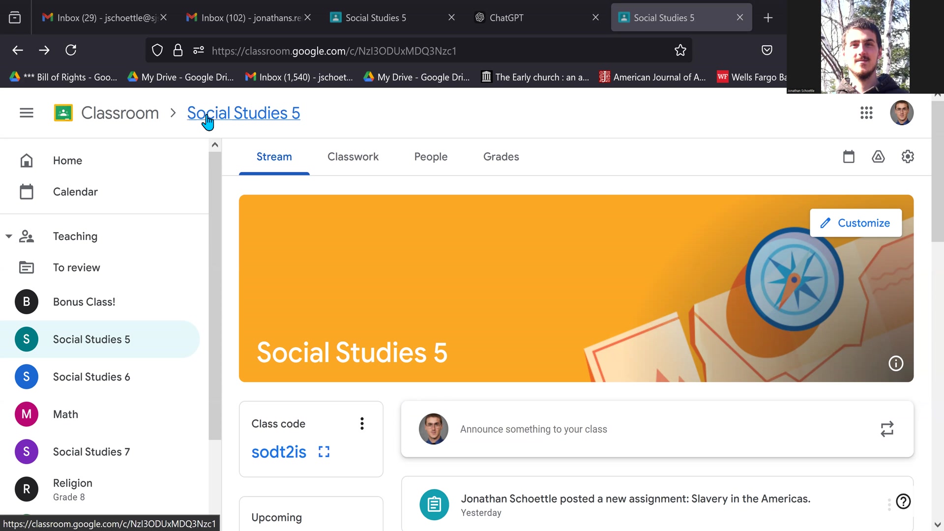Screen dimensions: 944x531
Task: Close the ChatGPT browser tab
Action: [x=595, y=18]
